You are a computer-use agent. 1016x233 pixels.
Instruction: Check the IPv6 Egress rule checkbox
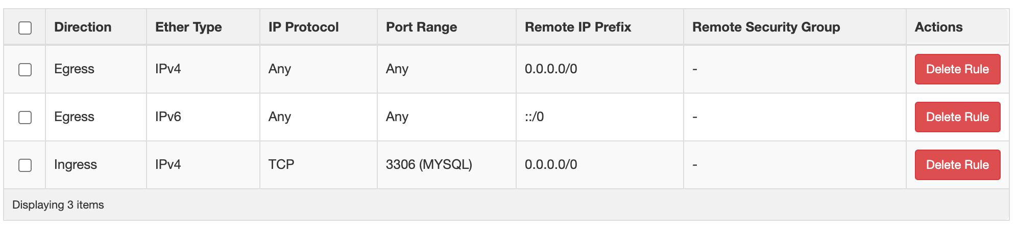click(25, 117)
